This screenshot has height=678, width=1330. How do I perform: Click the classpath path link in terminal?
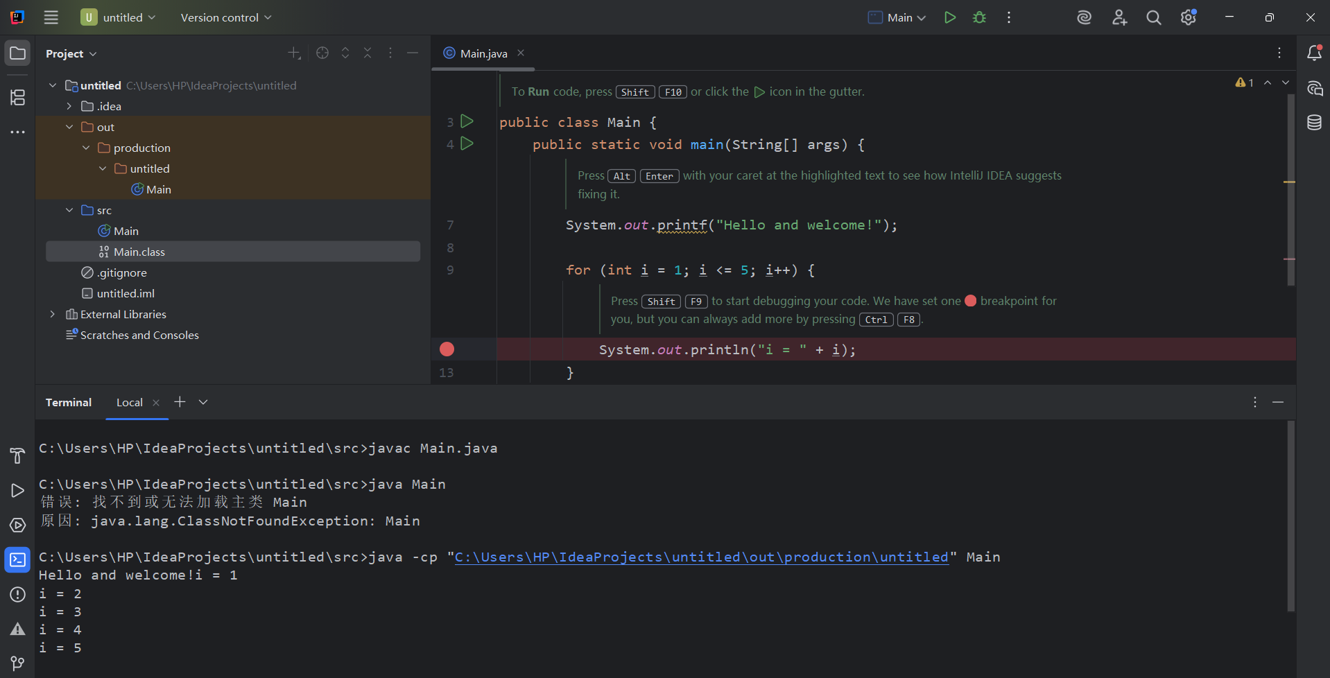[x=701, y=557]
